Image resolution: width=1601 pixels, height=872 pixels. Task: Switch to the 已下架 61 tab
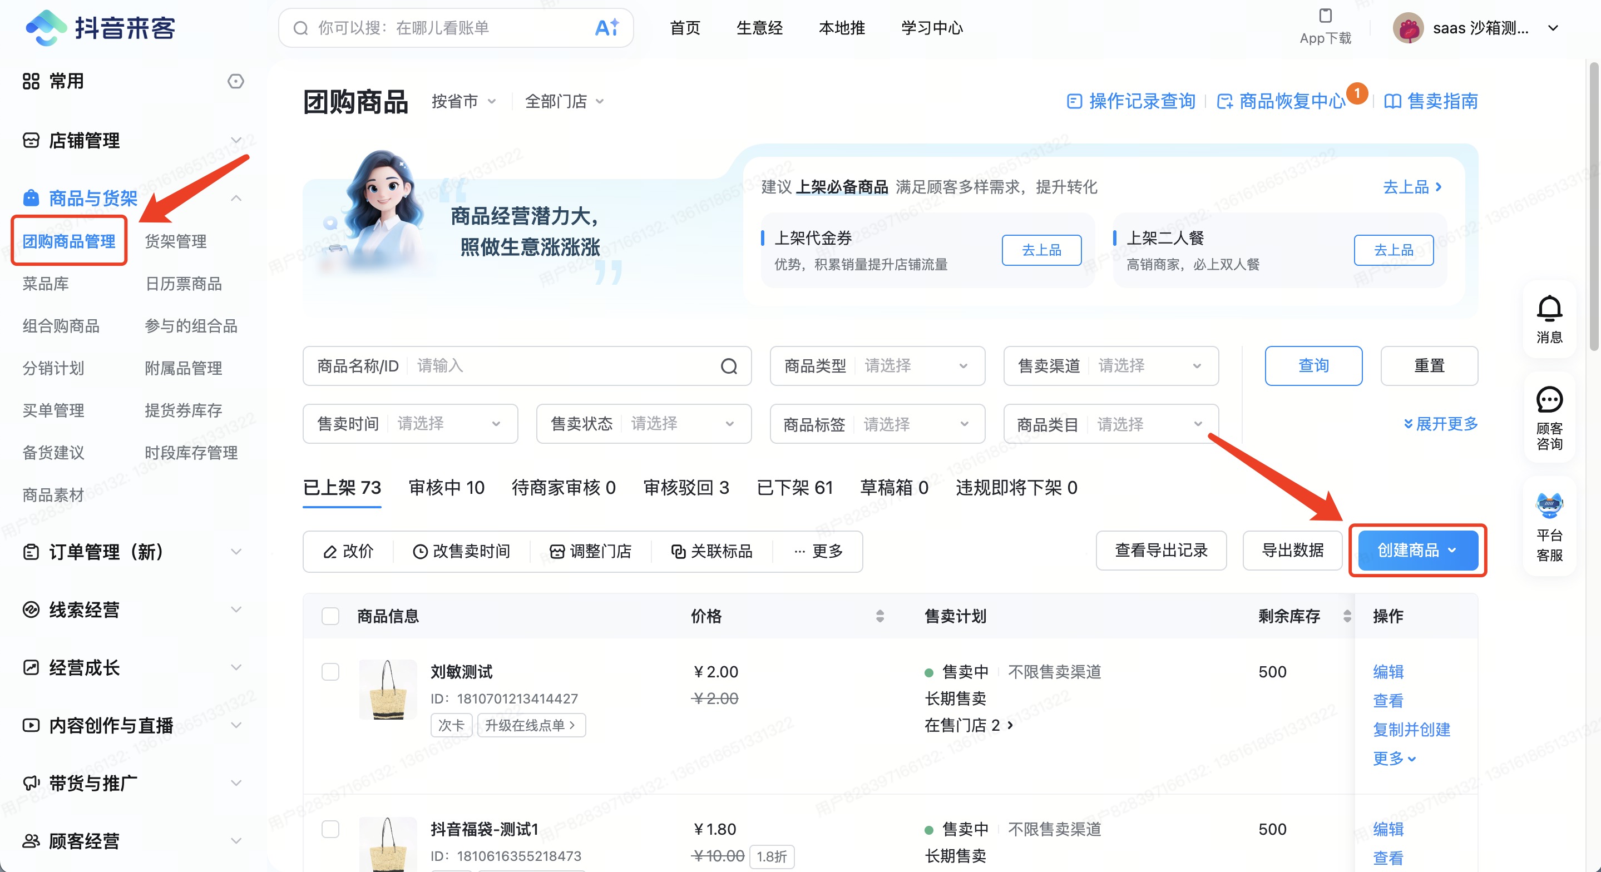point(794,487)
